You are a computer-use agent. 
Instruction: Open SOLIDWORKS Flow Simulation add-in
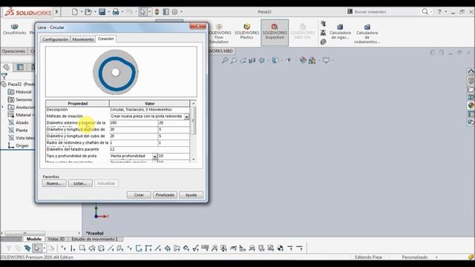pyautogui.click(x=220, y=33)
